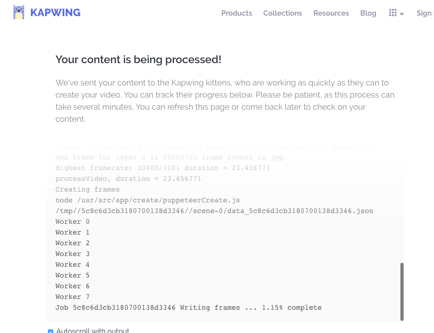The width and height of the screenshot is (434, 333).
Task: Click the Sign In button
Action: tap(425, 13)
